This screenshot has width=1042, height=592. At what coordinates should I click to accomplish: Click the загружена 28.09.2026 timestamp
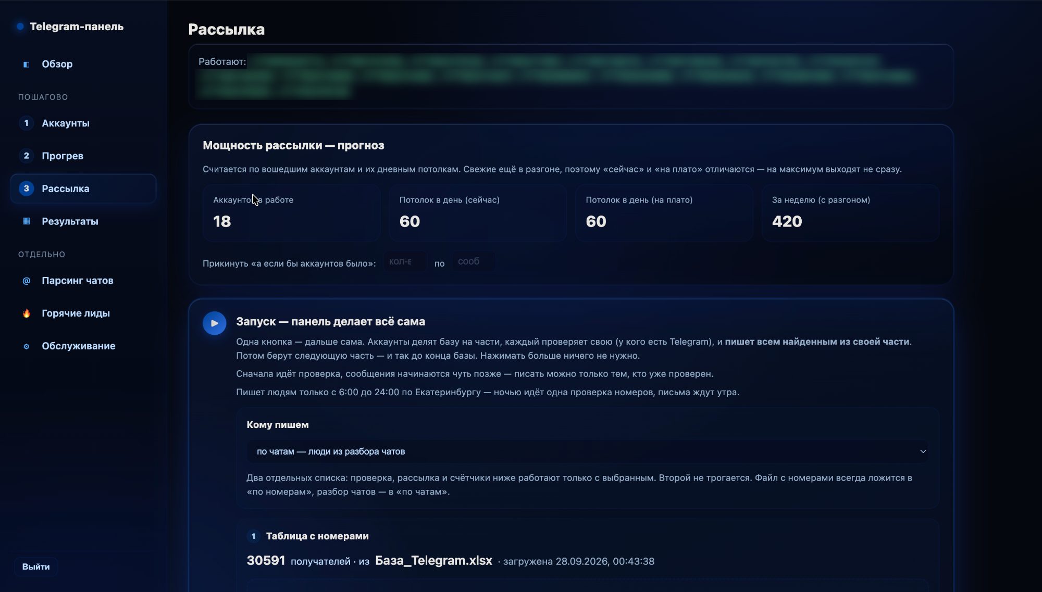click(578, 562)
